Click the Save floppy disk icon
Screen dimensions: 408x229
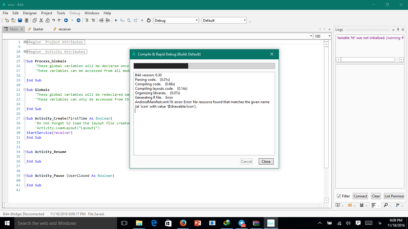tap(20, 20)
